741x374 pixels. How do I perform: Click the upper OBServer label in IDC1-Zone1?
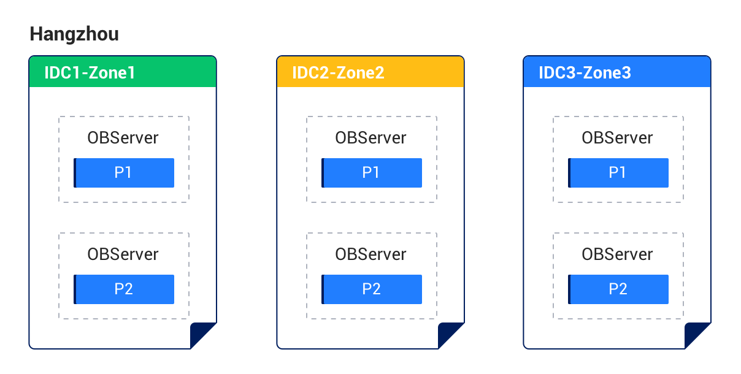click(123, 138)
